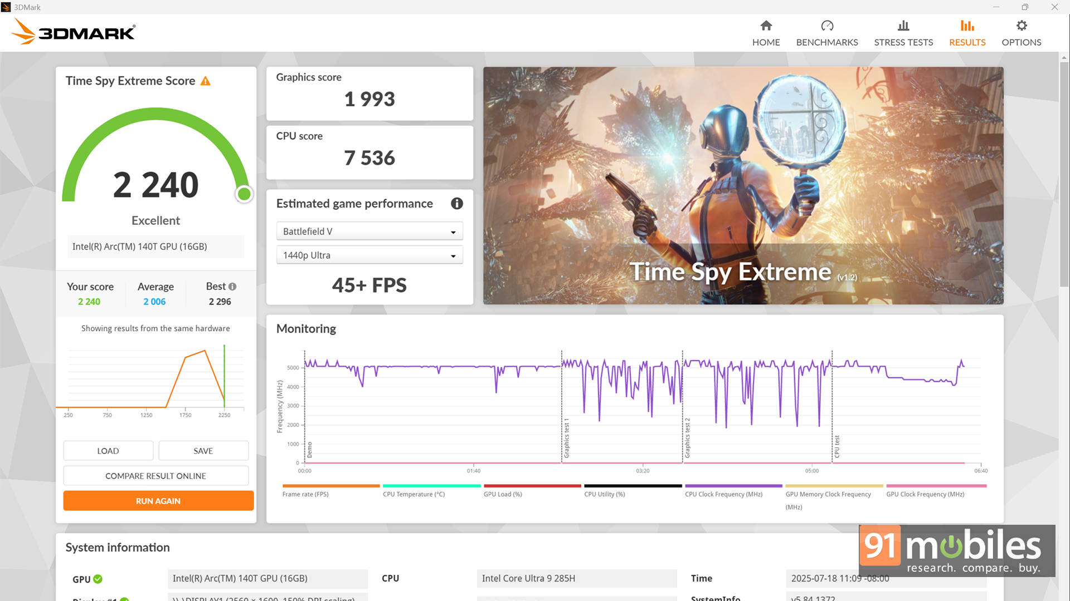The height and width of the screenshot is (601, 1070).
Task: Open the OPTIONS tab
Action: point(1021,33)
